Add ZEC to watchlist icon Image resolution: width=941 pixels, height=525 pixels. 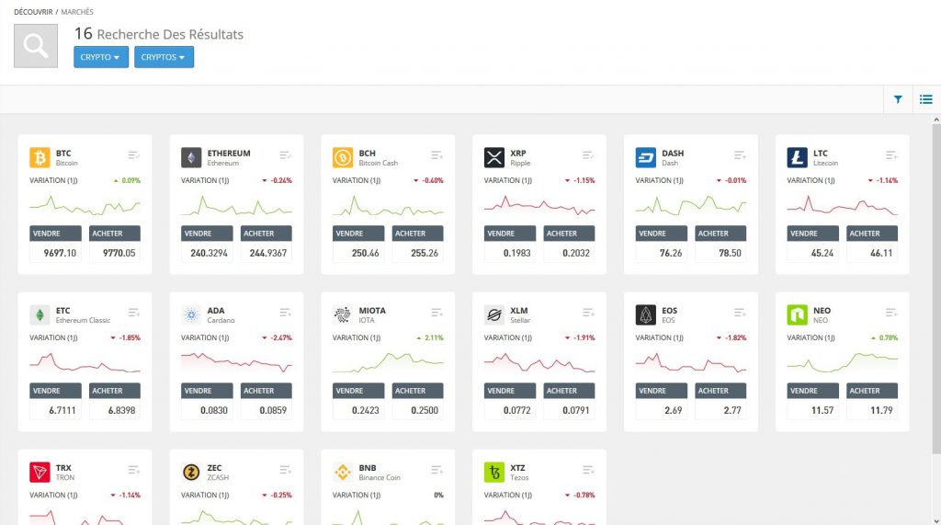coord(285,470)
